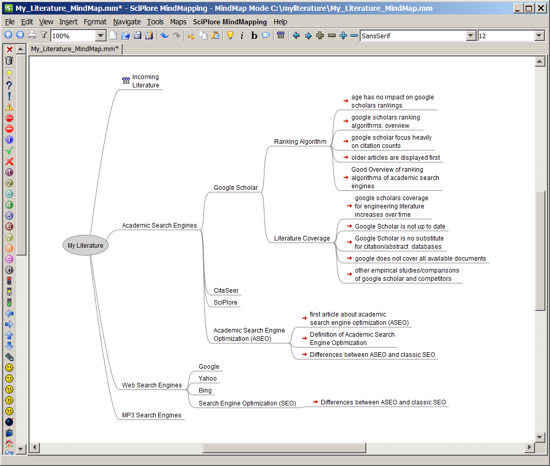The width and height of the screenshot is (550, 466).
Task: Click the black bomb icon
Action: coord(9,422)
